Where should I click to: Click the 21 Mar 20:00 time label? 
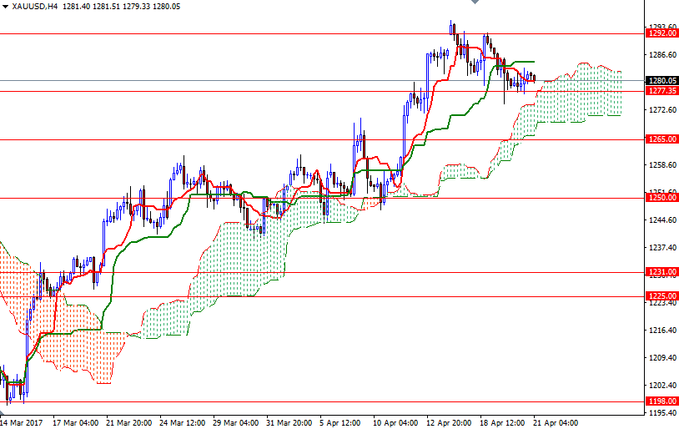[x=129, y=422]
